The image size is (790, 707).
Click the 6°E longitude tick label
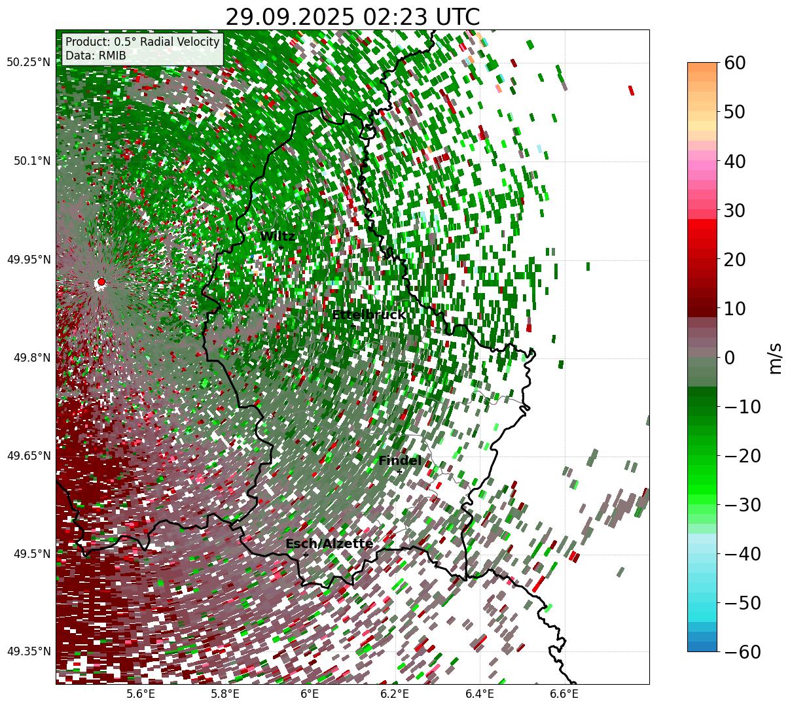(310, 693)
